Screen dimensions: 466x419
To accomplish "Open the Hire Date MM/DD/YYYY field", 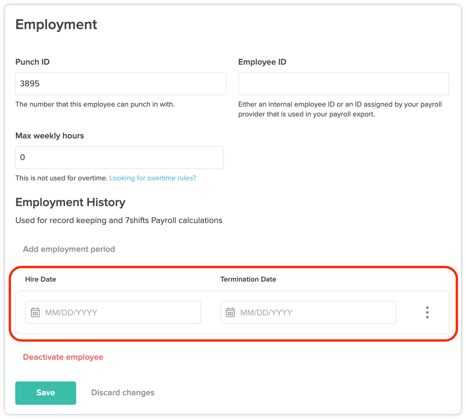I will pos(113,312).
